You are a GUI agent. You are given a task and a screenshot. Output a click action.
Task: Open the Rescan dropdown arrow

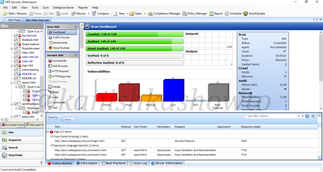point(89,14)
